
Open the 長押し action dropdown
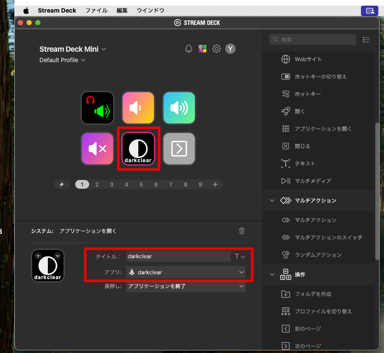[x=186, y=286]
